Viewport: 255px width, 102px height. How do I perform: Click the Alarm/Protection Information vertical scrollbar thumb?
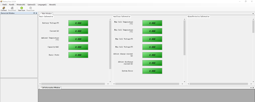(253, 27)
